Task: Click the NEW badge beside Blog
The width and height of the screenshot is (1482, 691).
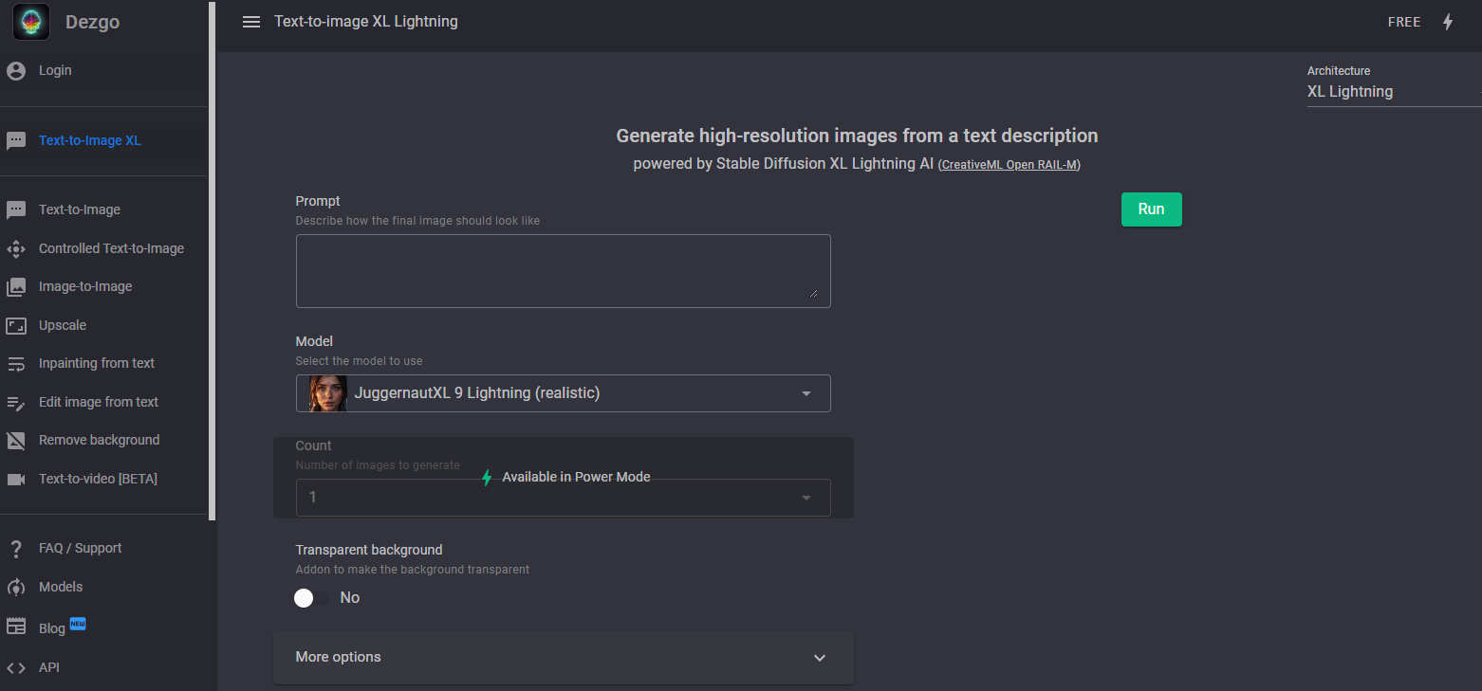Action: point(78,624)
